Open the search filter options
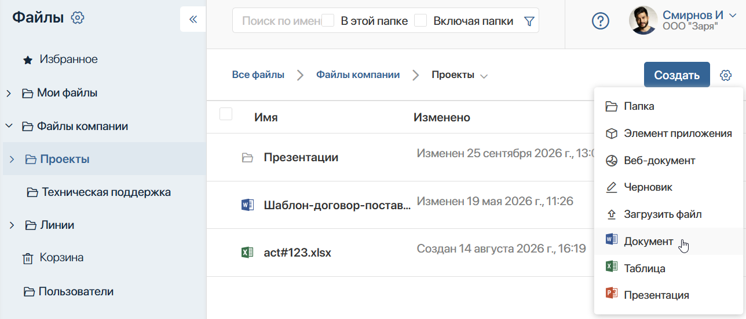 pyautogui.click(x=529, y=21)
